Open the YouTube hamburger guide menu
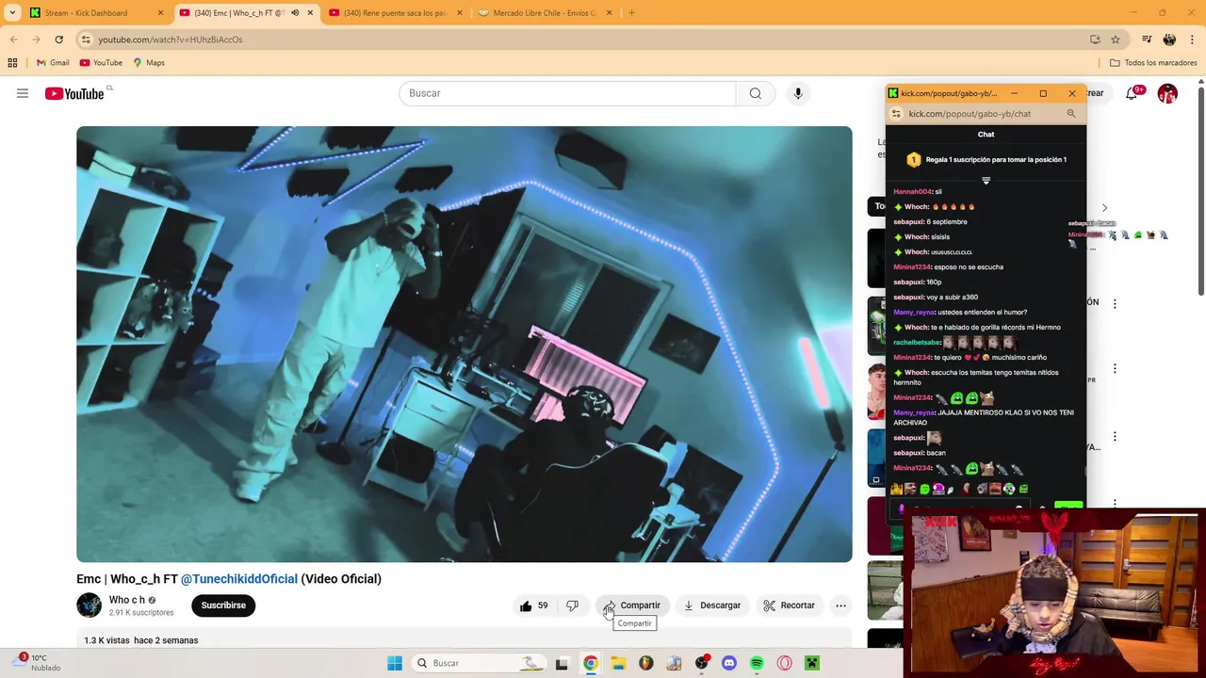The height and width of the screenshot is (678, 1206). [x=23, y=93]
